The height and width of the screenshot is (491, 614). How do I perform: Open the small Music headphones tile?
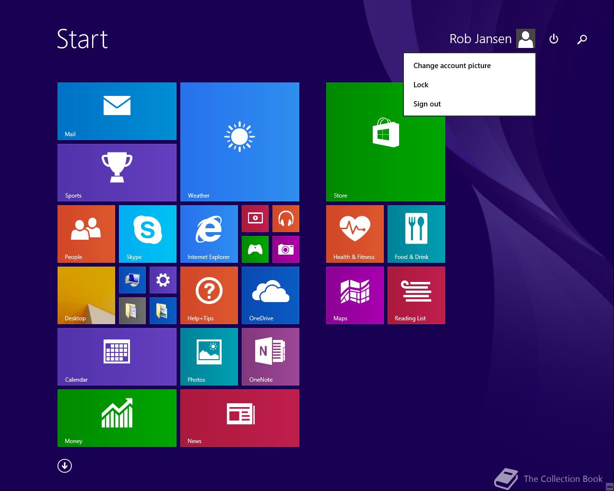pos(286,219)
